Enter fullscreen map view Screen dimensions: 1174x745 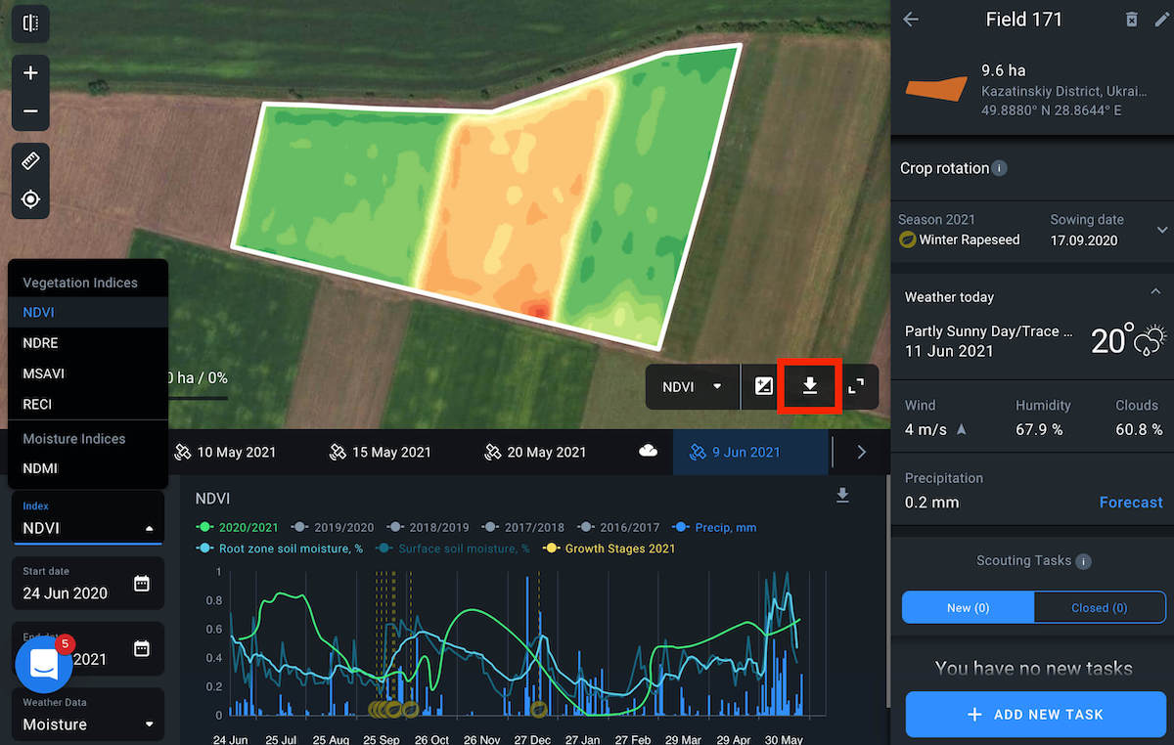[x=856, y=386]
